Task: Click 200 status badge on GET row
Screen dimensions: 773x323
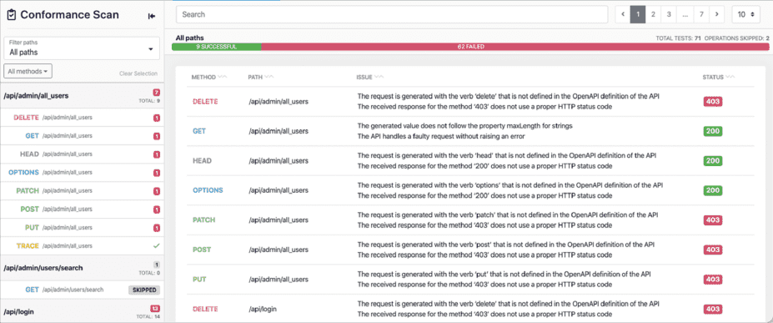Action: 713,131
